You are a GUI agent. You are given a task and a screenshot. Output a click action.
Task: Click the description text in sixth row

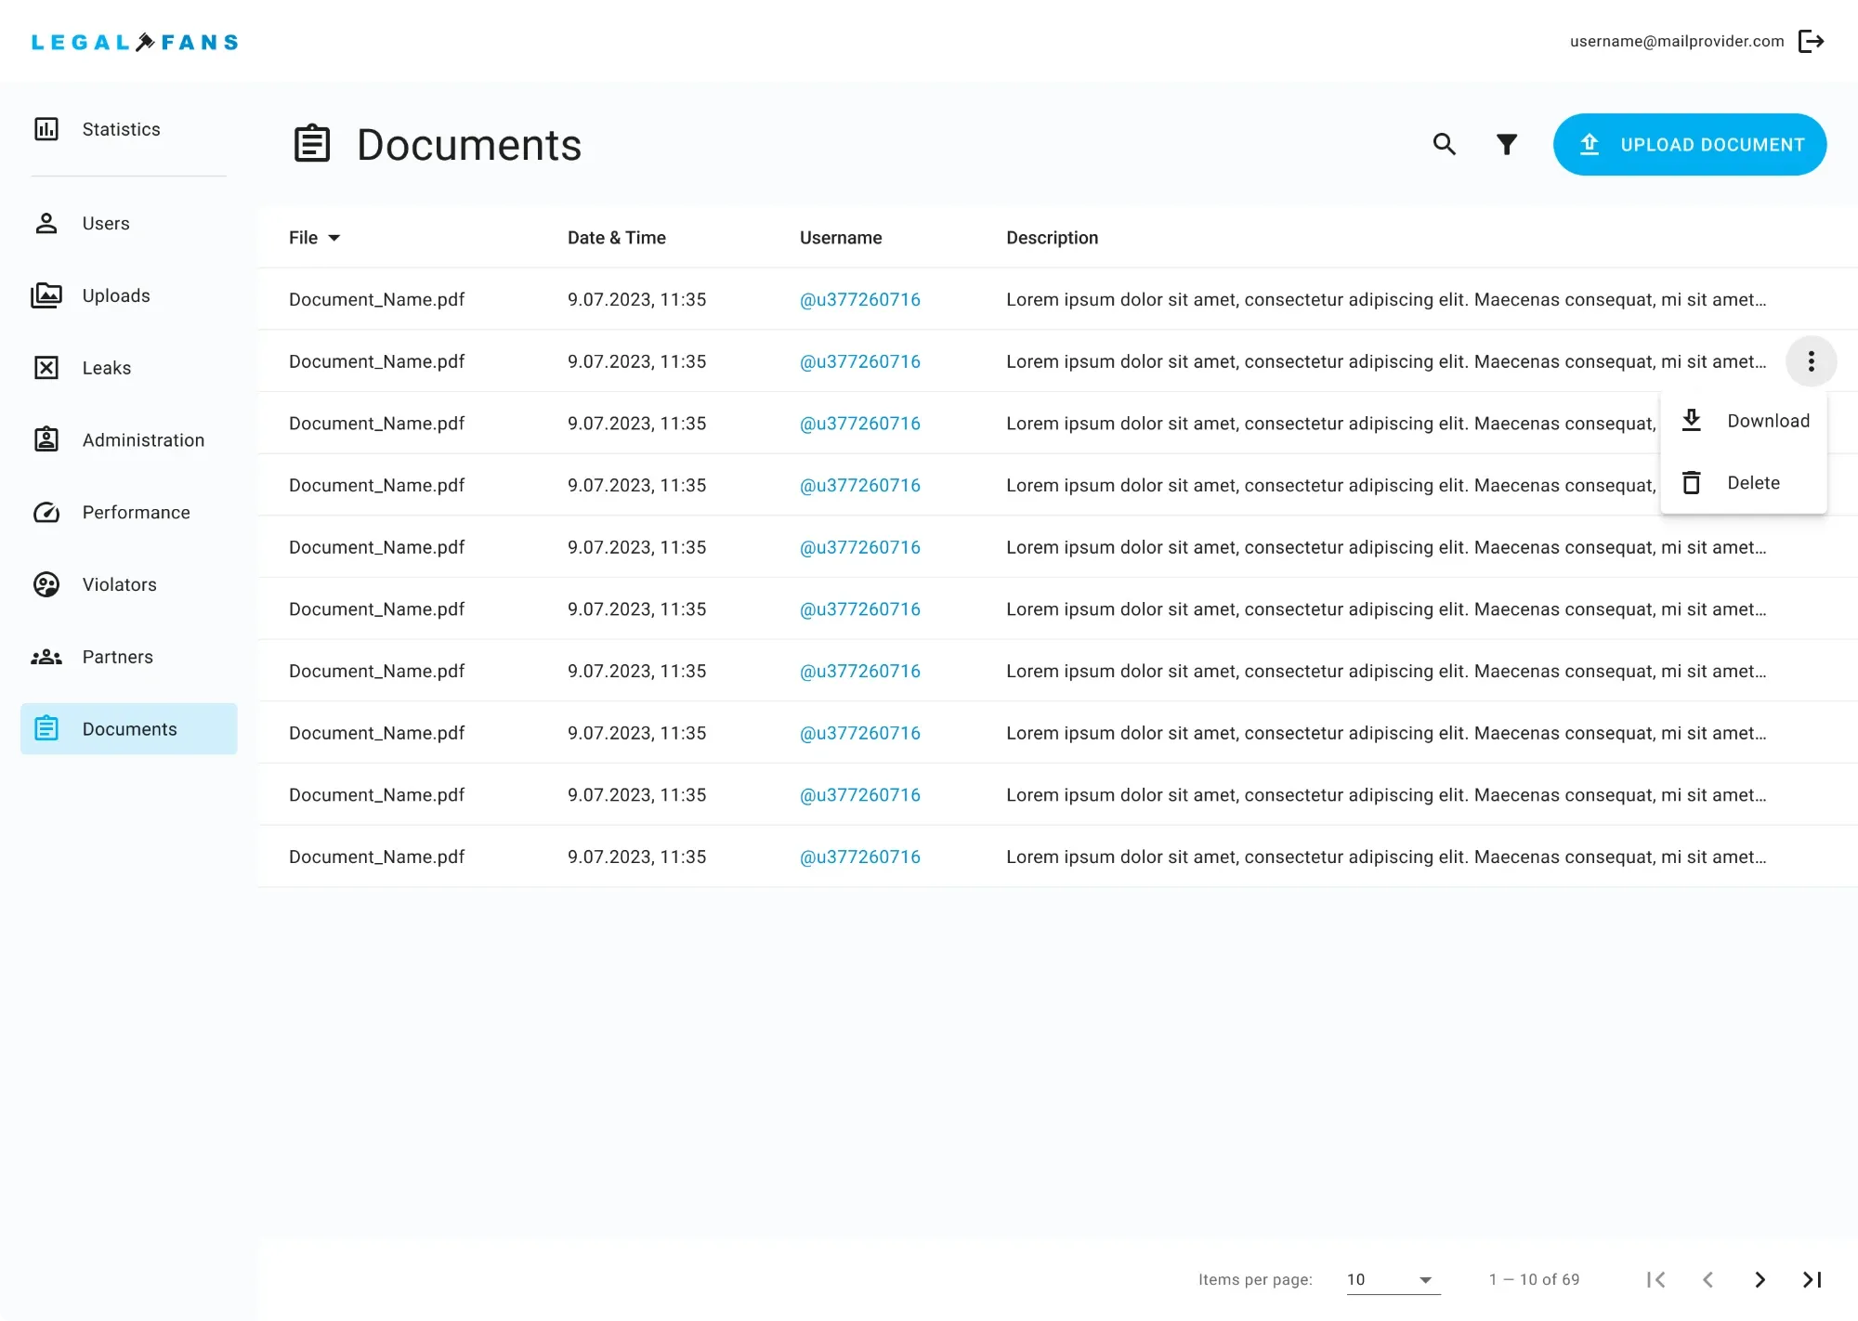(x=1386, y=609)
